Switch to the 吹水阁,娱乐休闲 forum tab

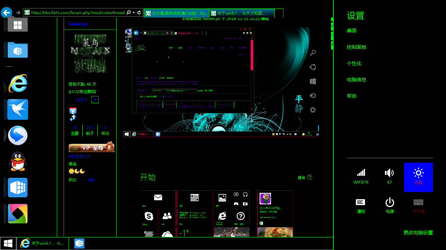point(176,13)
